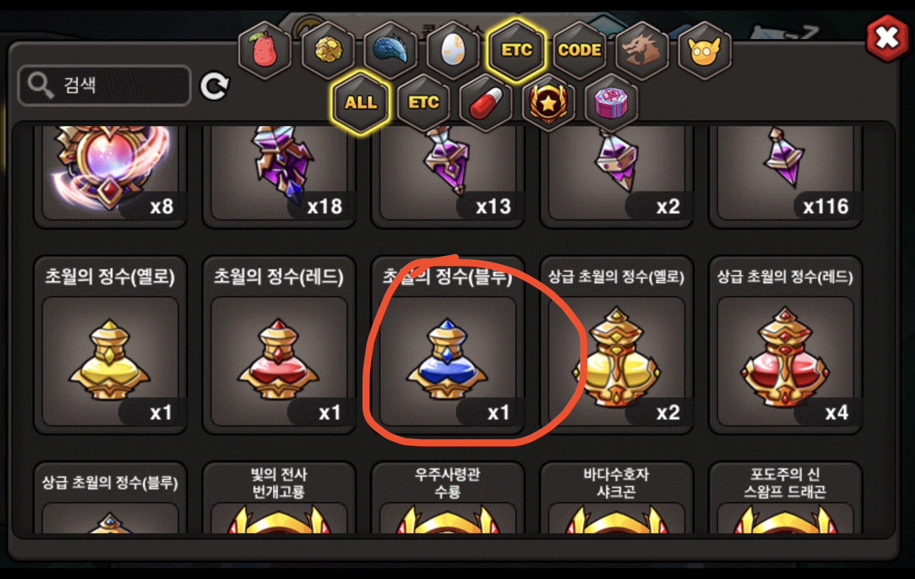Open the yellow owl mask category
Screen dimensions: 915x579
click(x=705, y=50)
